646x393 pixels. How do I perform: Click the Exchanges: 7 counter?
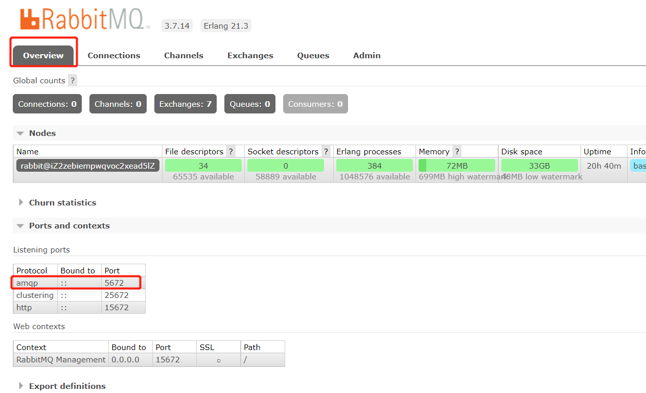pos(186,104)
